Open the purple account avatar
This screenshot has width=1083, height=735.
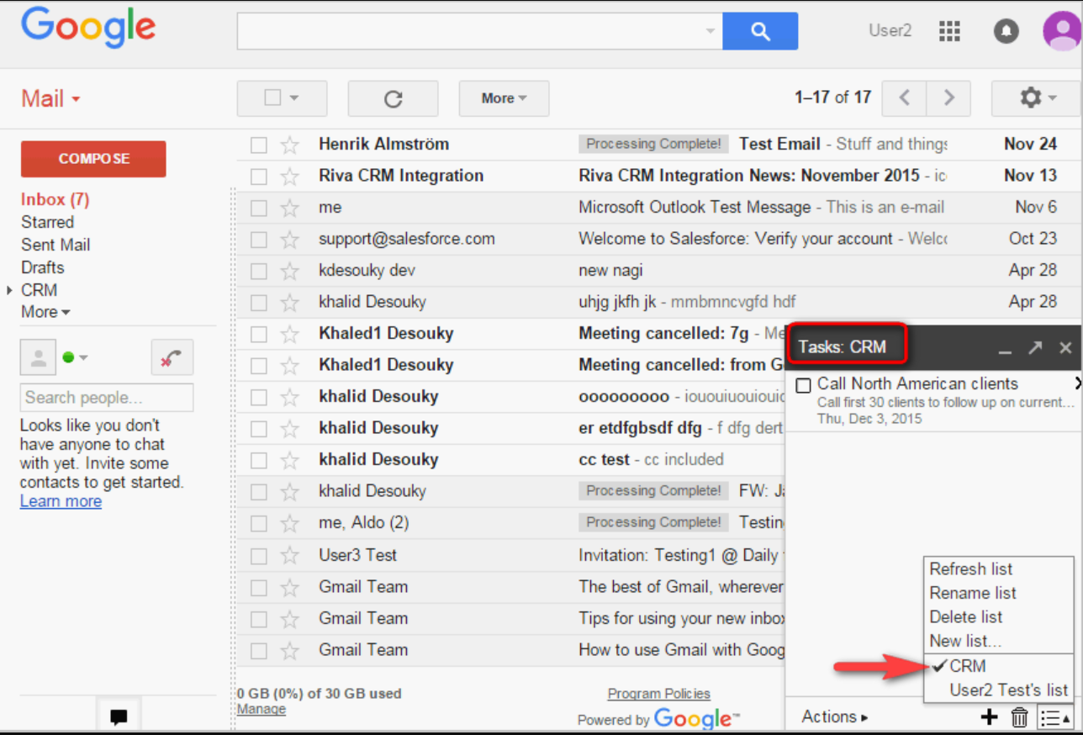(x=1061, y=31)
